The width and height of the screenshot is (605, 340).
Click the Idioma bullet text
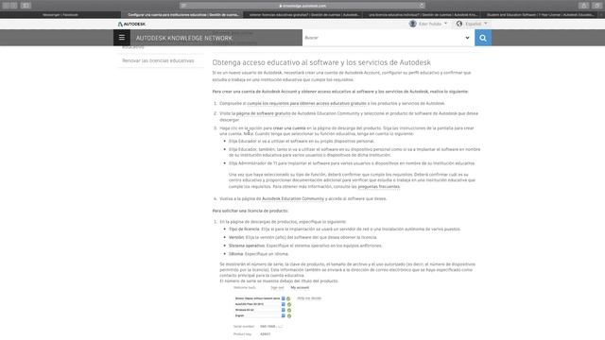click(x=258, y=254)
